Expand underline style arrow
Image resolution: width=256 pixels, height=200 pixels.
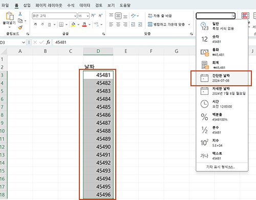pyautogui.click(x=54, y=24)
